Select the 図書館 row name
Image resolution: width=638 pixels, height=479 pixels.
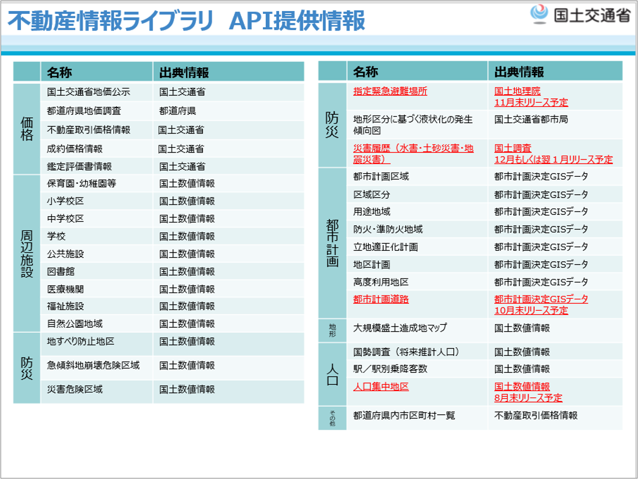[61, 272]
